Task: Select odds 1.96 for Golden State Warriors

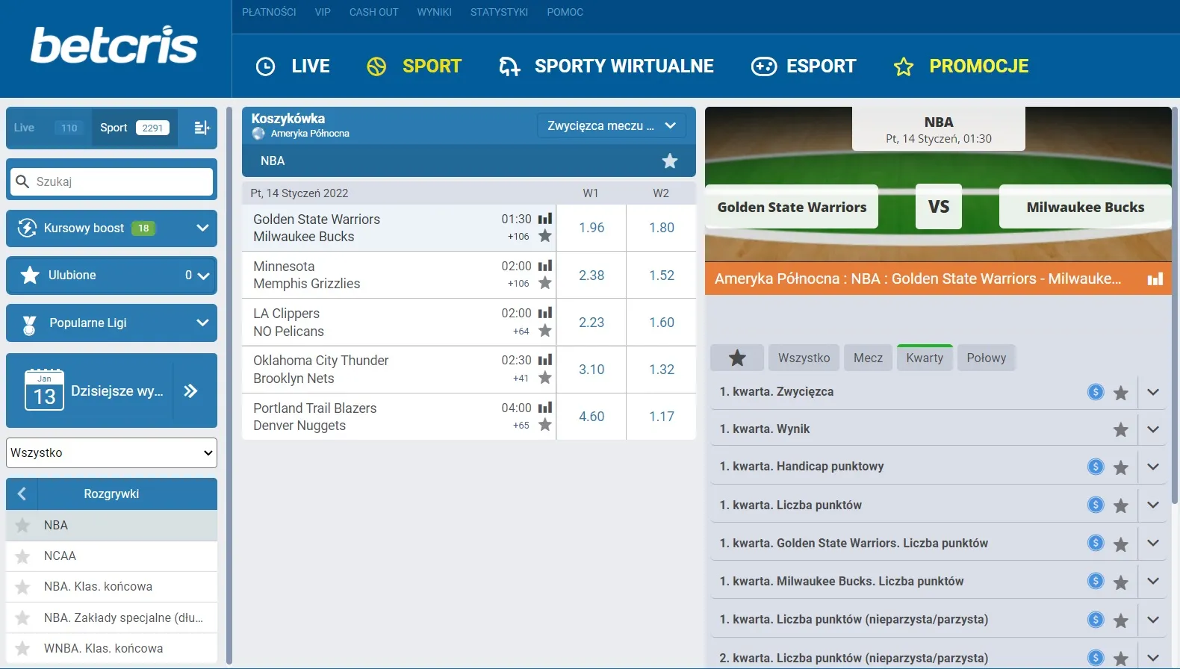Action: (591, 228)
